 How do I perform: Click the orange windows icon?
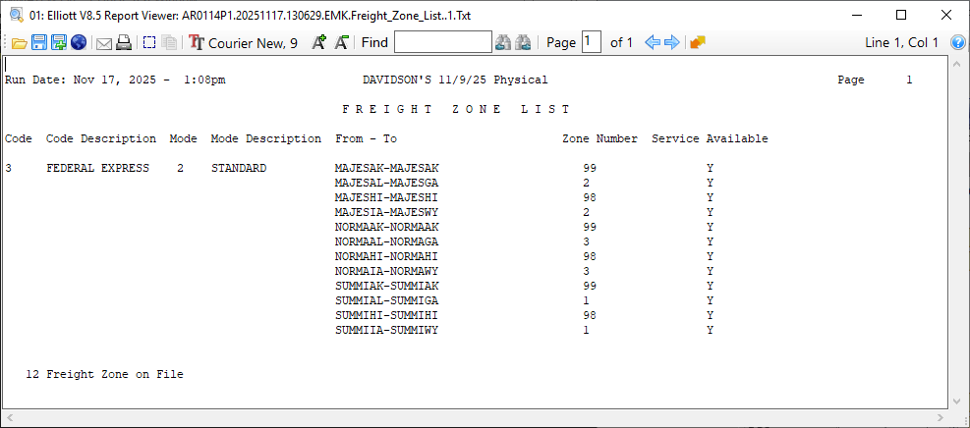pyautogui.click(x=698, y=42)
